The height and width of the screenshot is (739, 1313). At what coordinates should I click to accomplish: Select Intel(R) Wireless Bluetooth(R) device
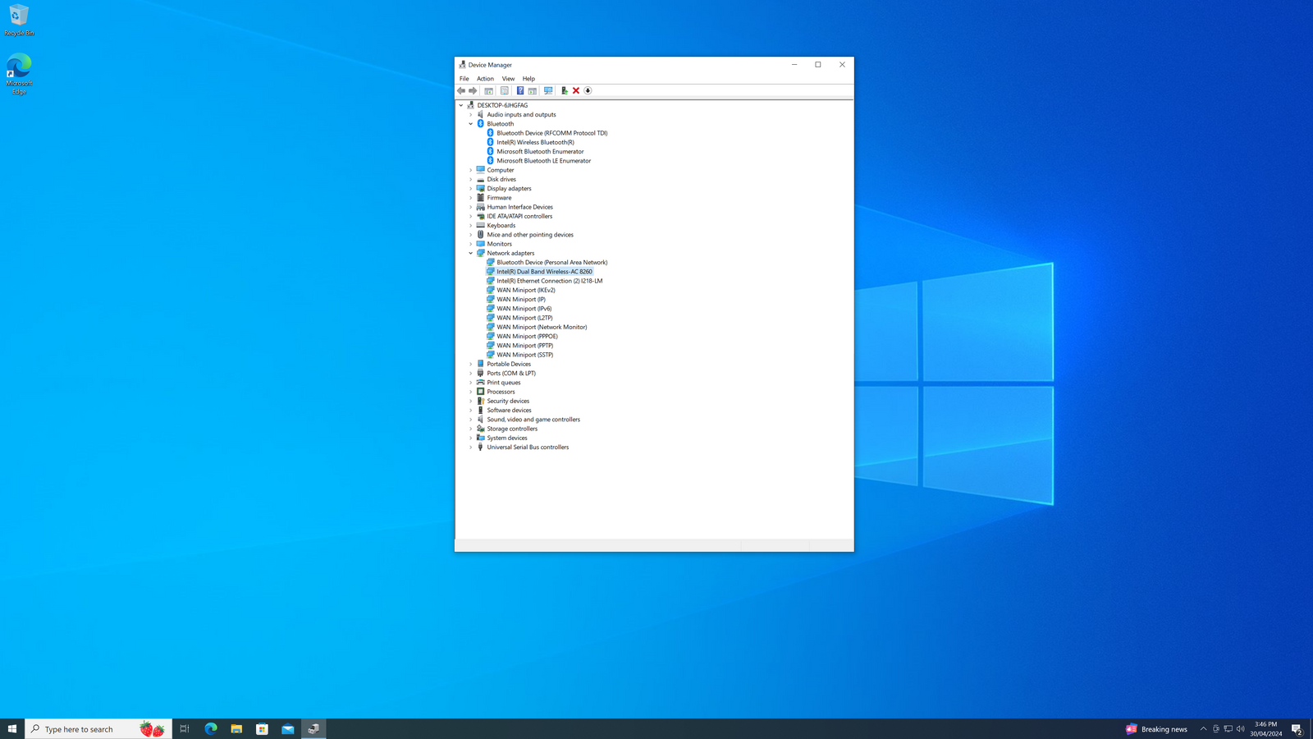click(x=535, y=142)
